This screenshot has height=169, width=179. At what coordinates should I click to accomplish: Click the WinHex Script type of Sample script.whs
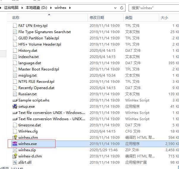pos(137,100)
